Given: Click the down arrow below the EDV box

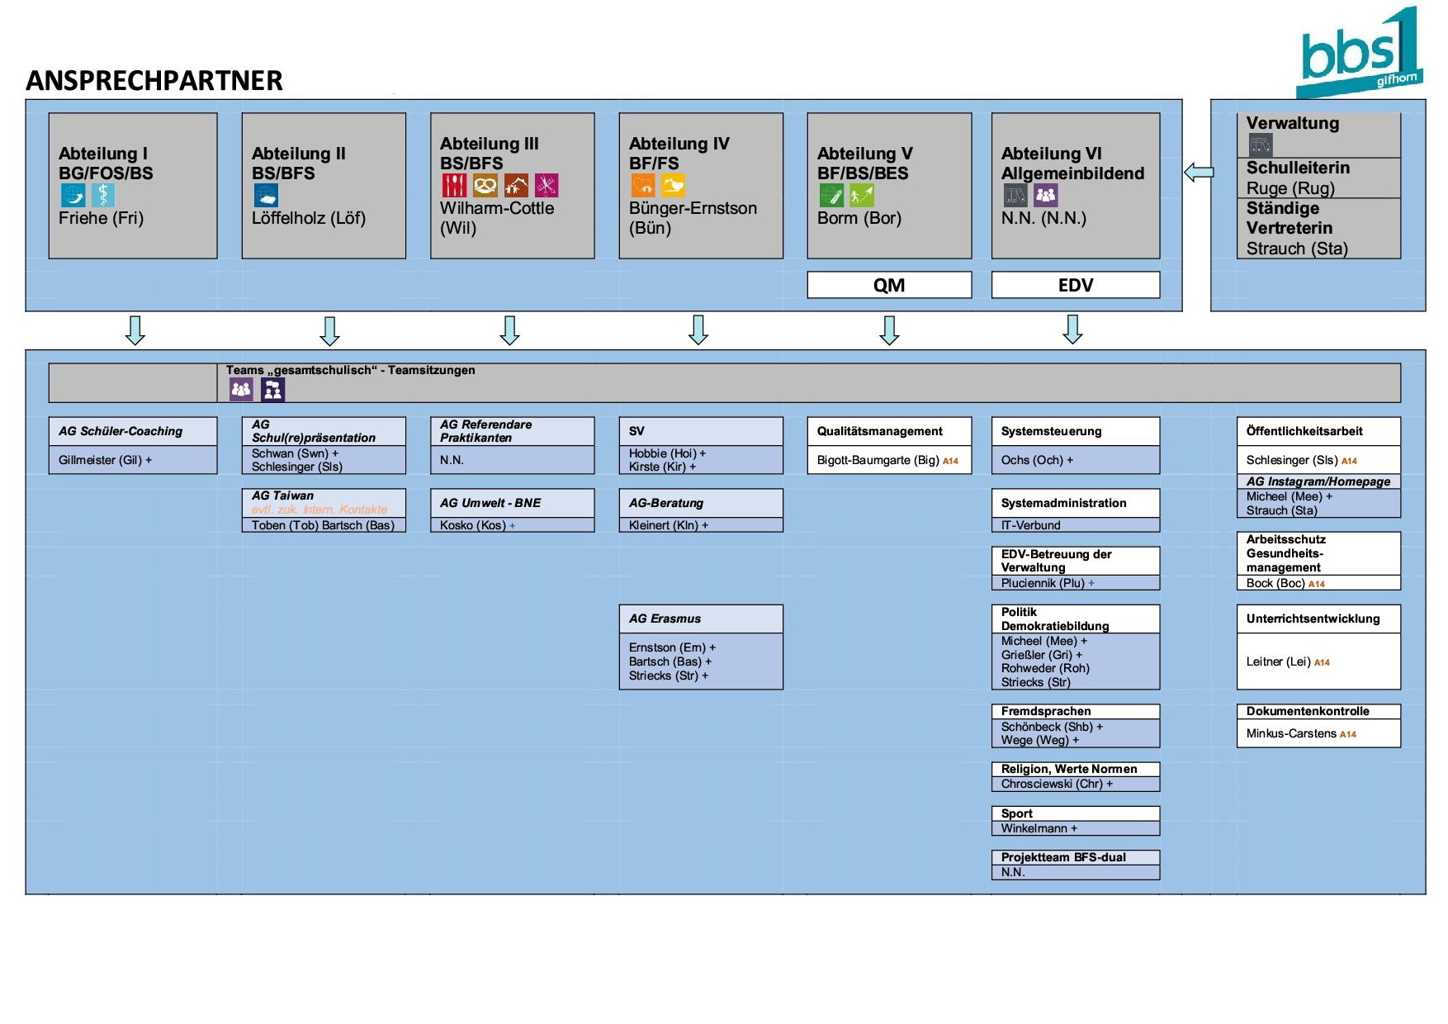Looking at the screenshot, I should 1073,329.
